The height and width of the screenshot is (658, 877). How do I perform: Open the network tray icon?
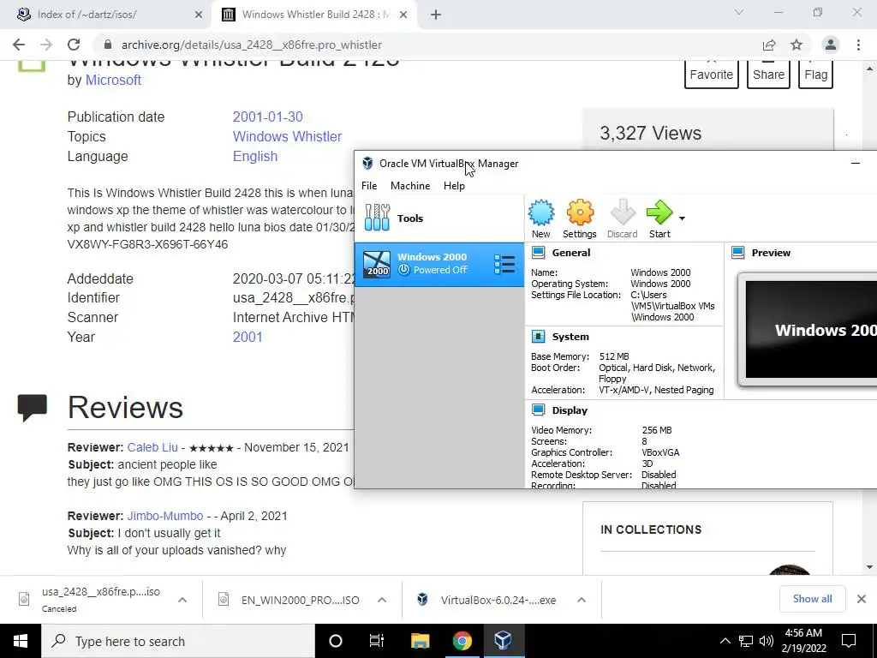pyautogui.click(x=746, y=641)
